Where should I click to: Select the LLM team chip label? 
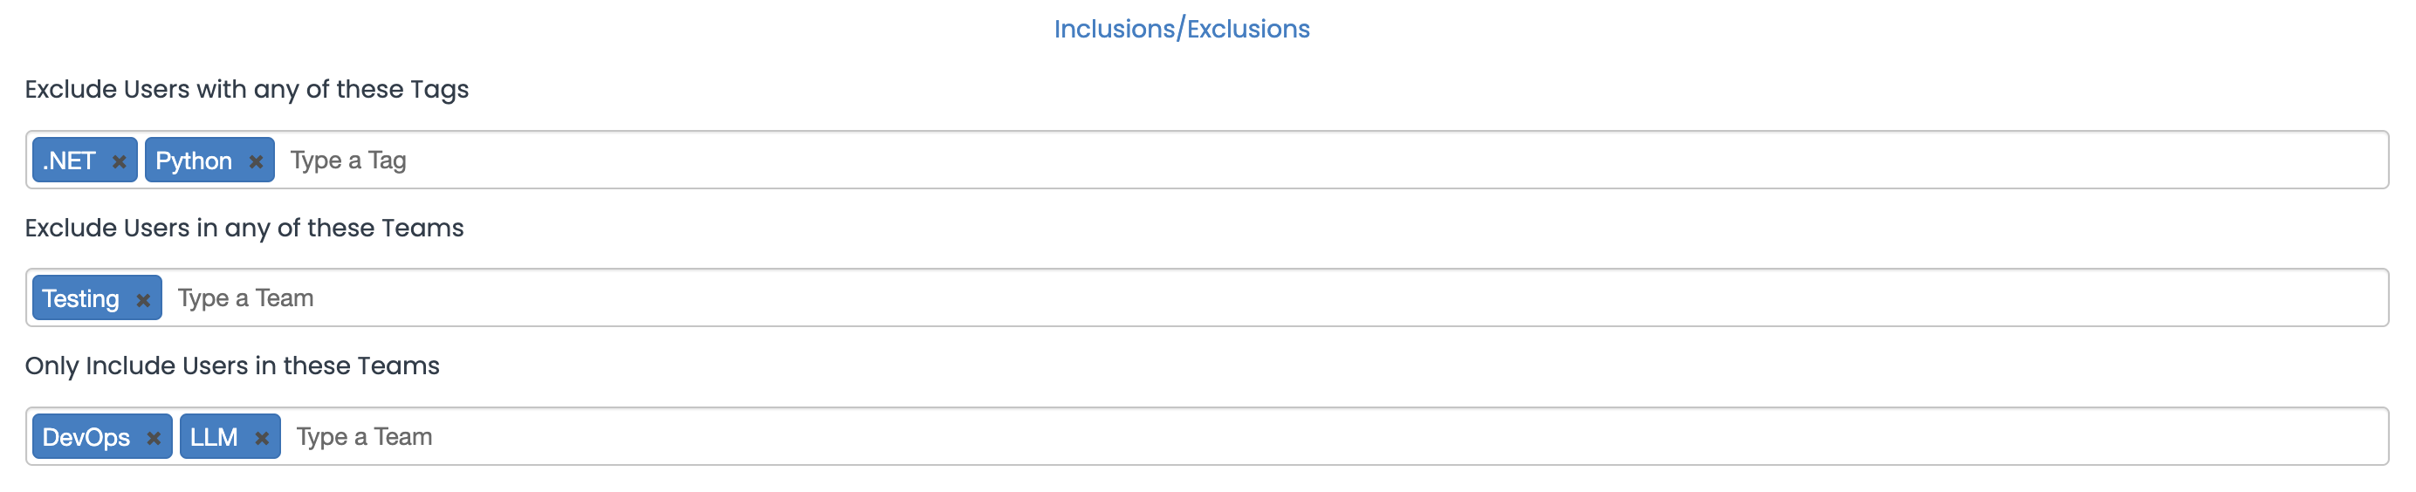click(x=214, y=437)
